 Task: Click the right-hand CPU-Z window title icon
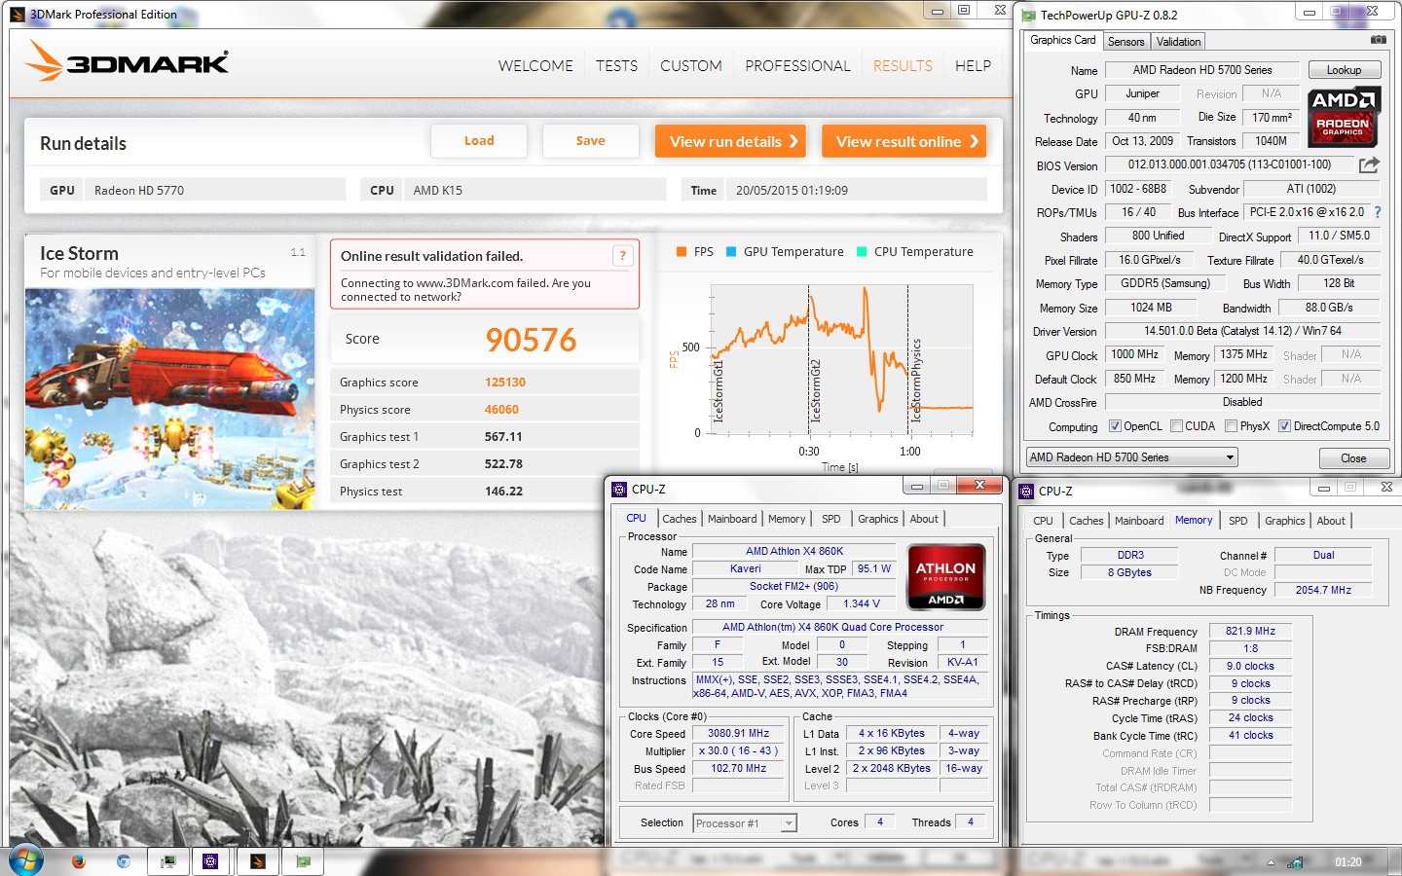(x=1026, y=492)
